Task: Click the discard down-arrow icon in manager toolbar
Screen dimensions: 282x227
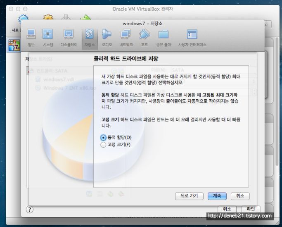Action: pyautogui.click(x=66, y=17)
